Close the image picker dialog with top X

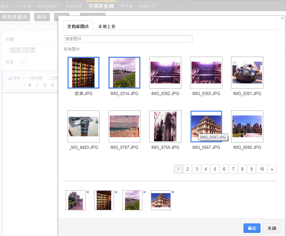point(282,18)
